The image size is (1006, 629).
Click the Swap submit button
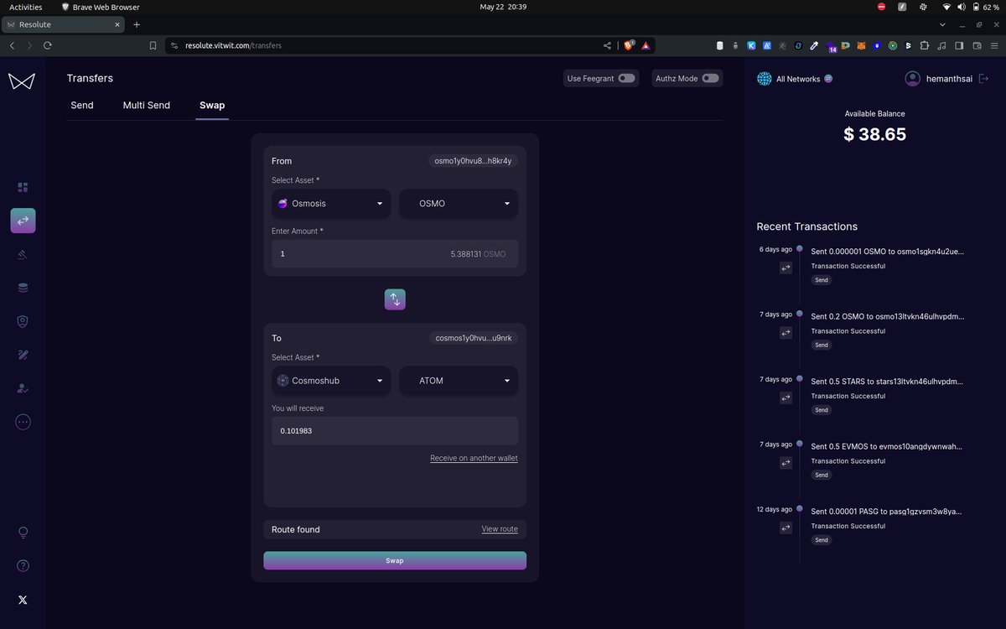(x=395, y=560)
